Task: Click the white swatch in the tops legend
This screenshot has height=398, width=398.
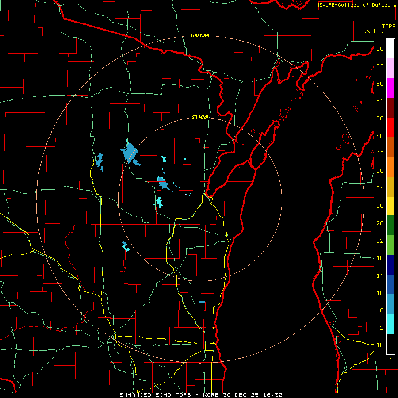Action: 390,49
